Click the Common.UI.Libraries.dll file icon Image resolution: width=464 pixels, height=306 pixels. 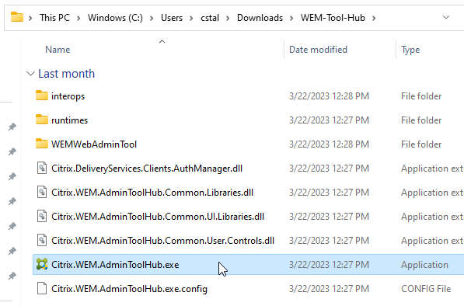pos(42,216)
